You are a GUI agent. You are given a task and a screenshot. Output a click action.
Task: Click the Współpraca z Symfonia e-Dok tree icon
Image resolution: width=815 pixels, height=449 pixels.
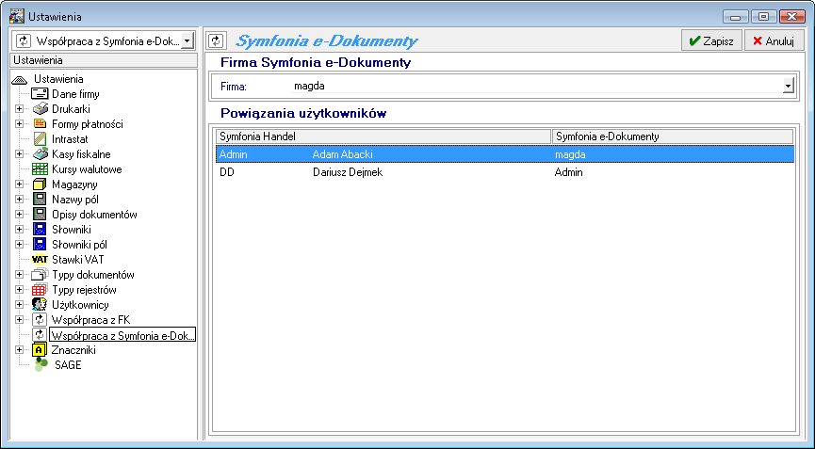[x=40, y=335]
